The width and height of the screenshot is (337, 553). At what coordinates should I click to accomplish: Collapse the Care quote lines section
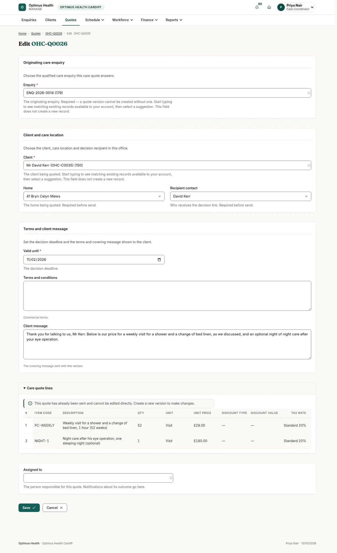pyautogui.click(x=38, y=388)
